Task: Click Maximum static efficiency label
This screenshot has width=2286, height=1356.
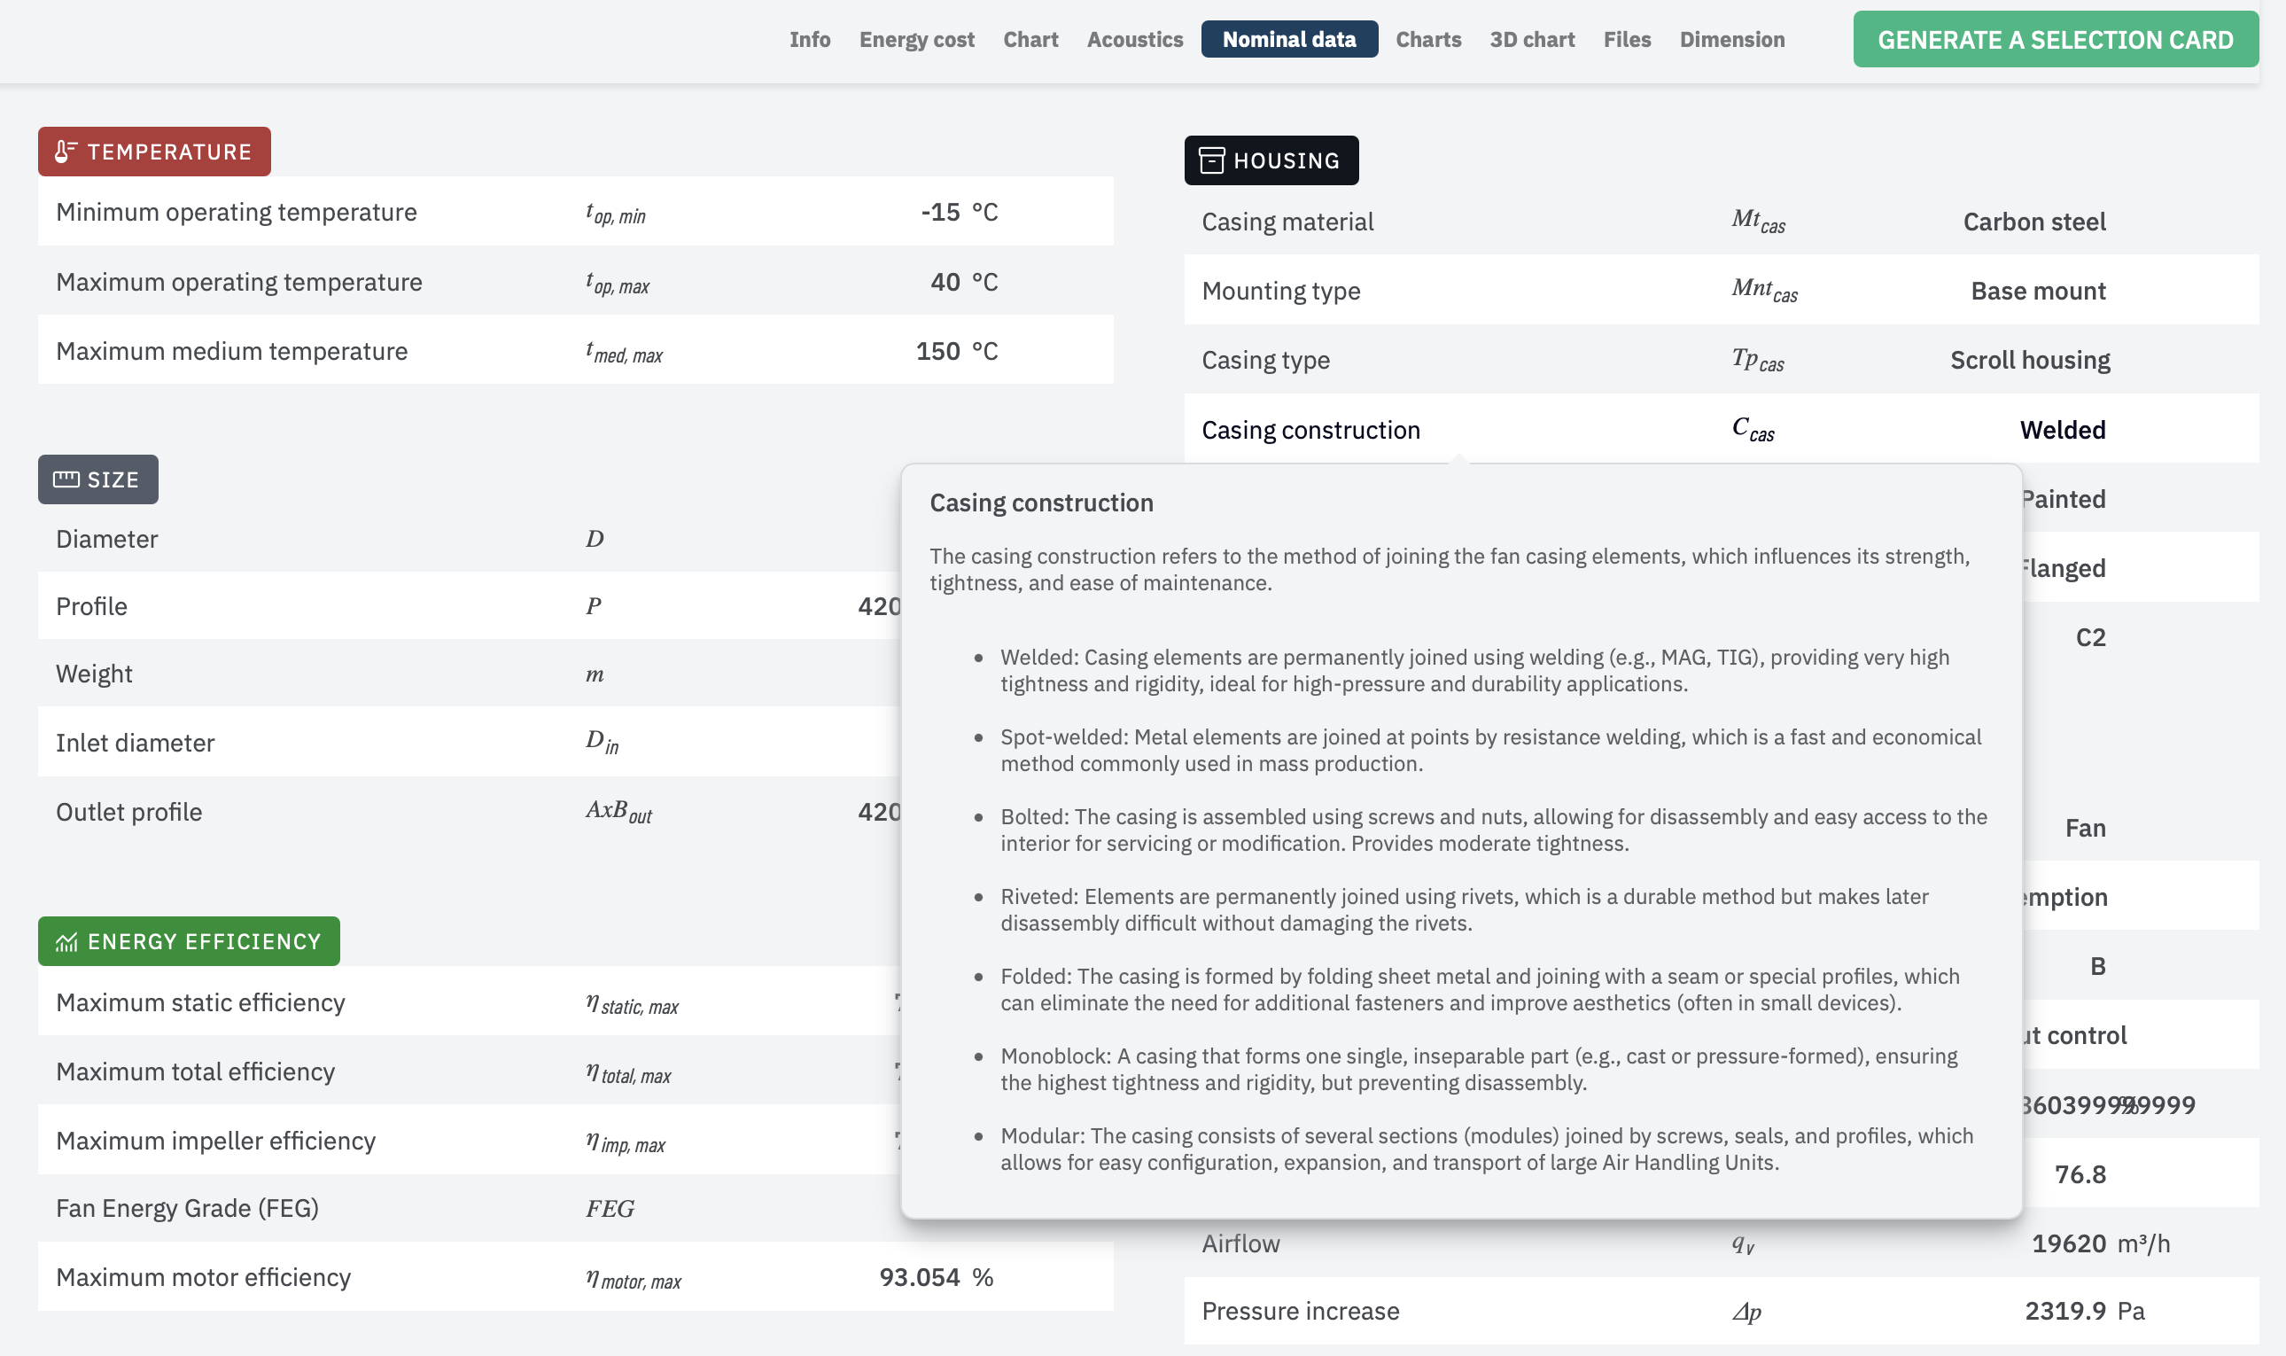Action: click(200, 1003)
